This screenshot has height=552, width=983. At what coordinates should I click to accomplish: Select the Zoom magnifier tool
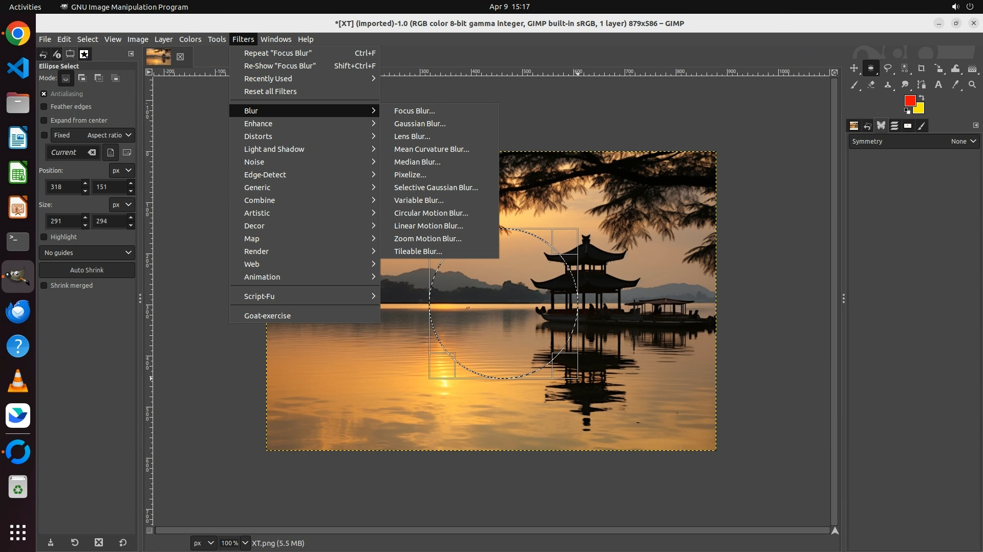click(x=972, y=85)
